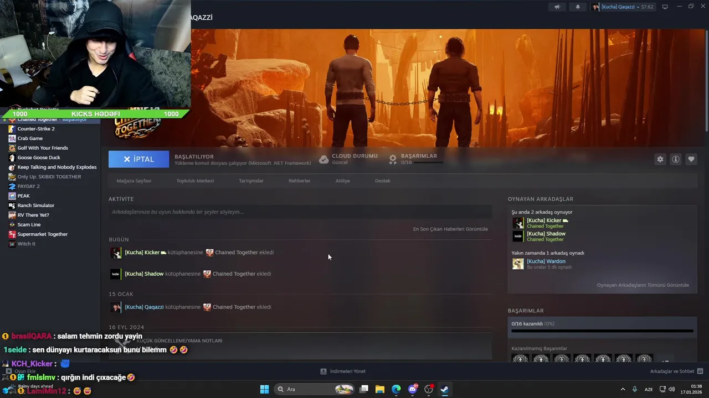Open İndirmeleri Yönet downloads manager

click(x=343, y=371)
